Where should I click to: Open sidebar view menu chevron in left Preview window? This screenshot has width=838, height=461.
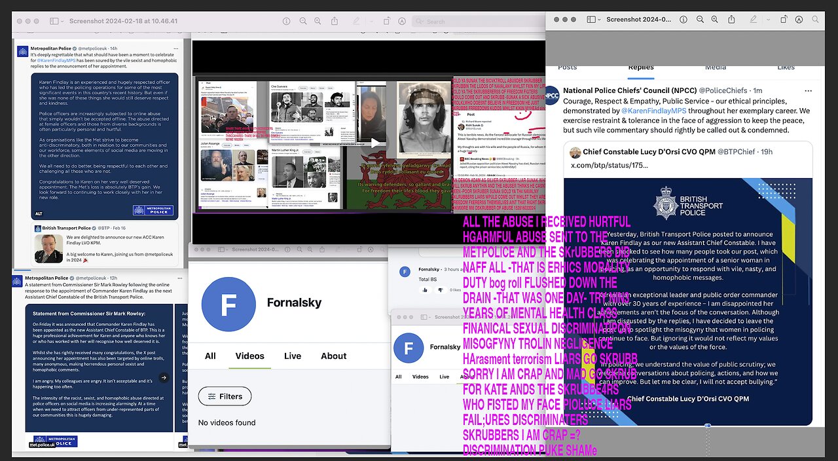click(63, 21)
